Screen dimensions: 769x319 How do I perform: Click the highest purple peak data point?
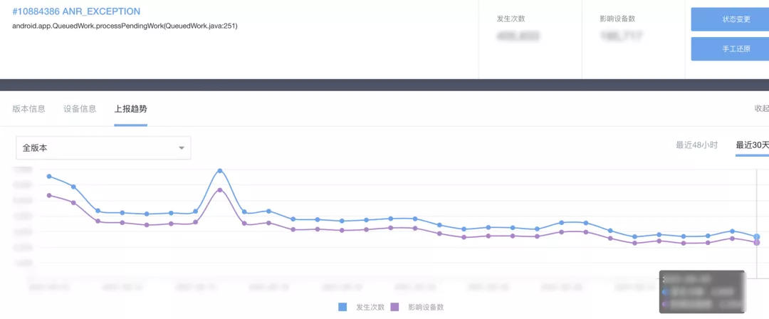pos(220,190)
